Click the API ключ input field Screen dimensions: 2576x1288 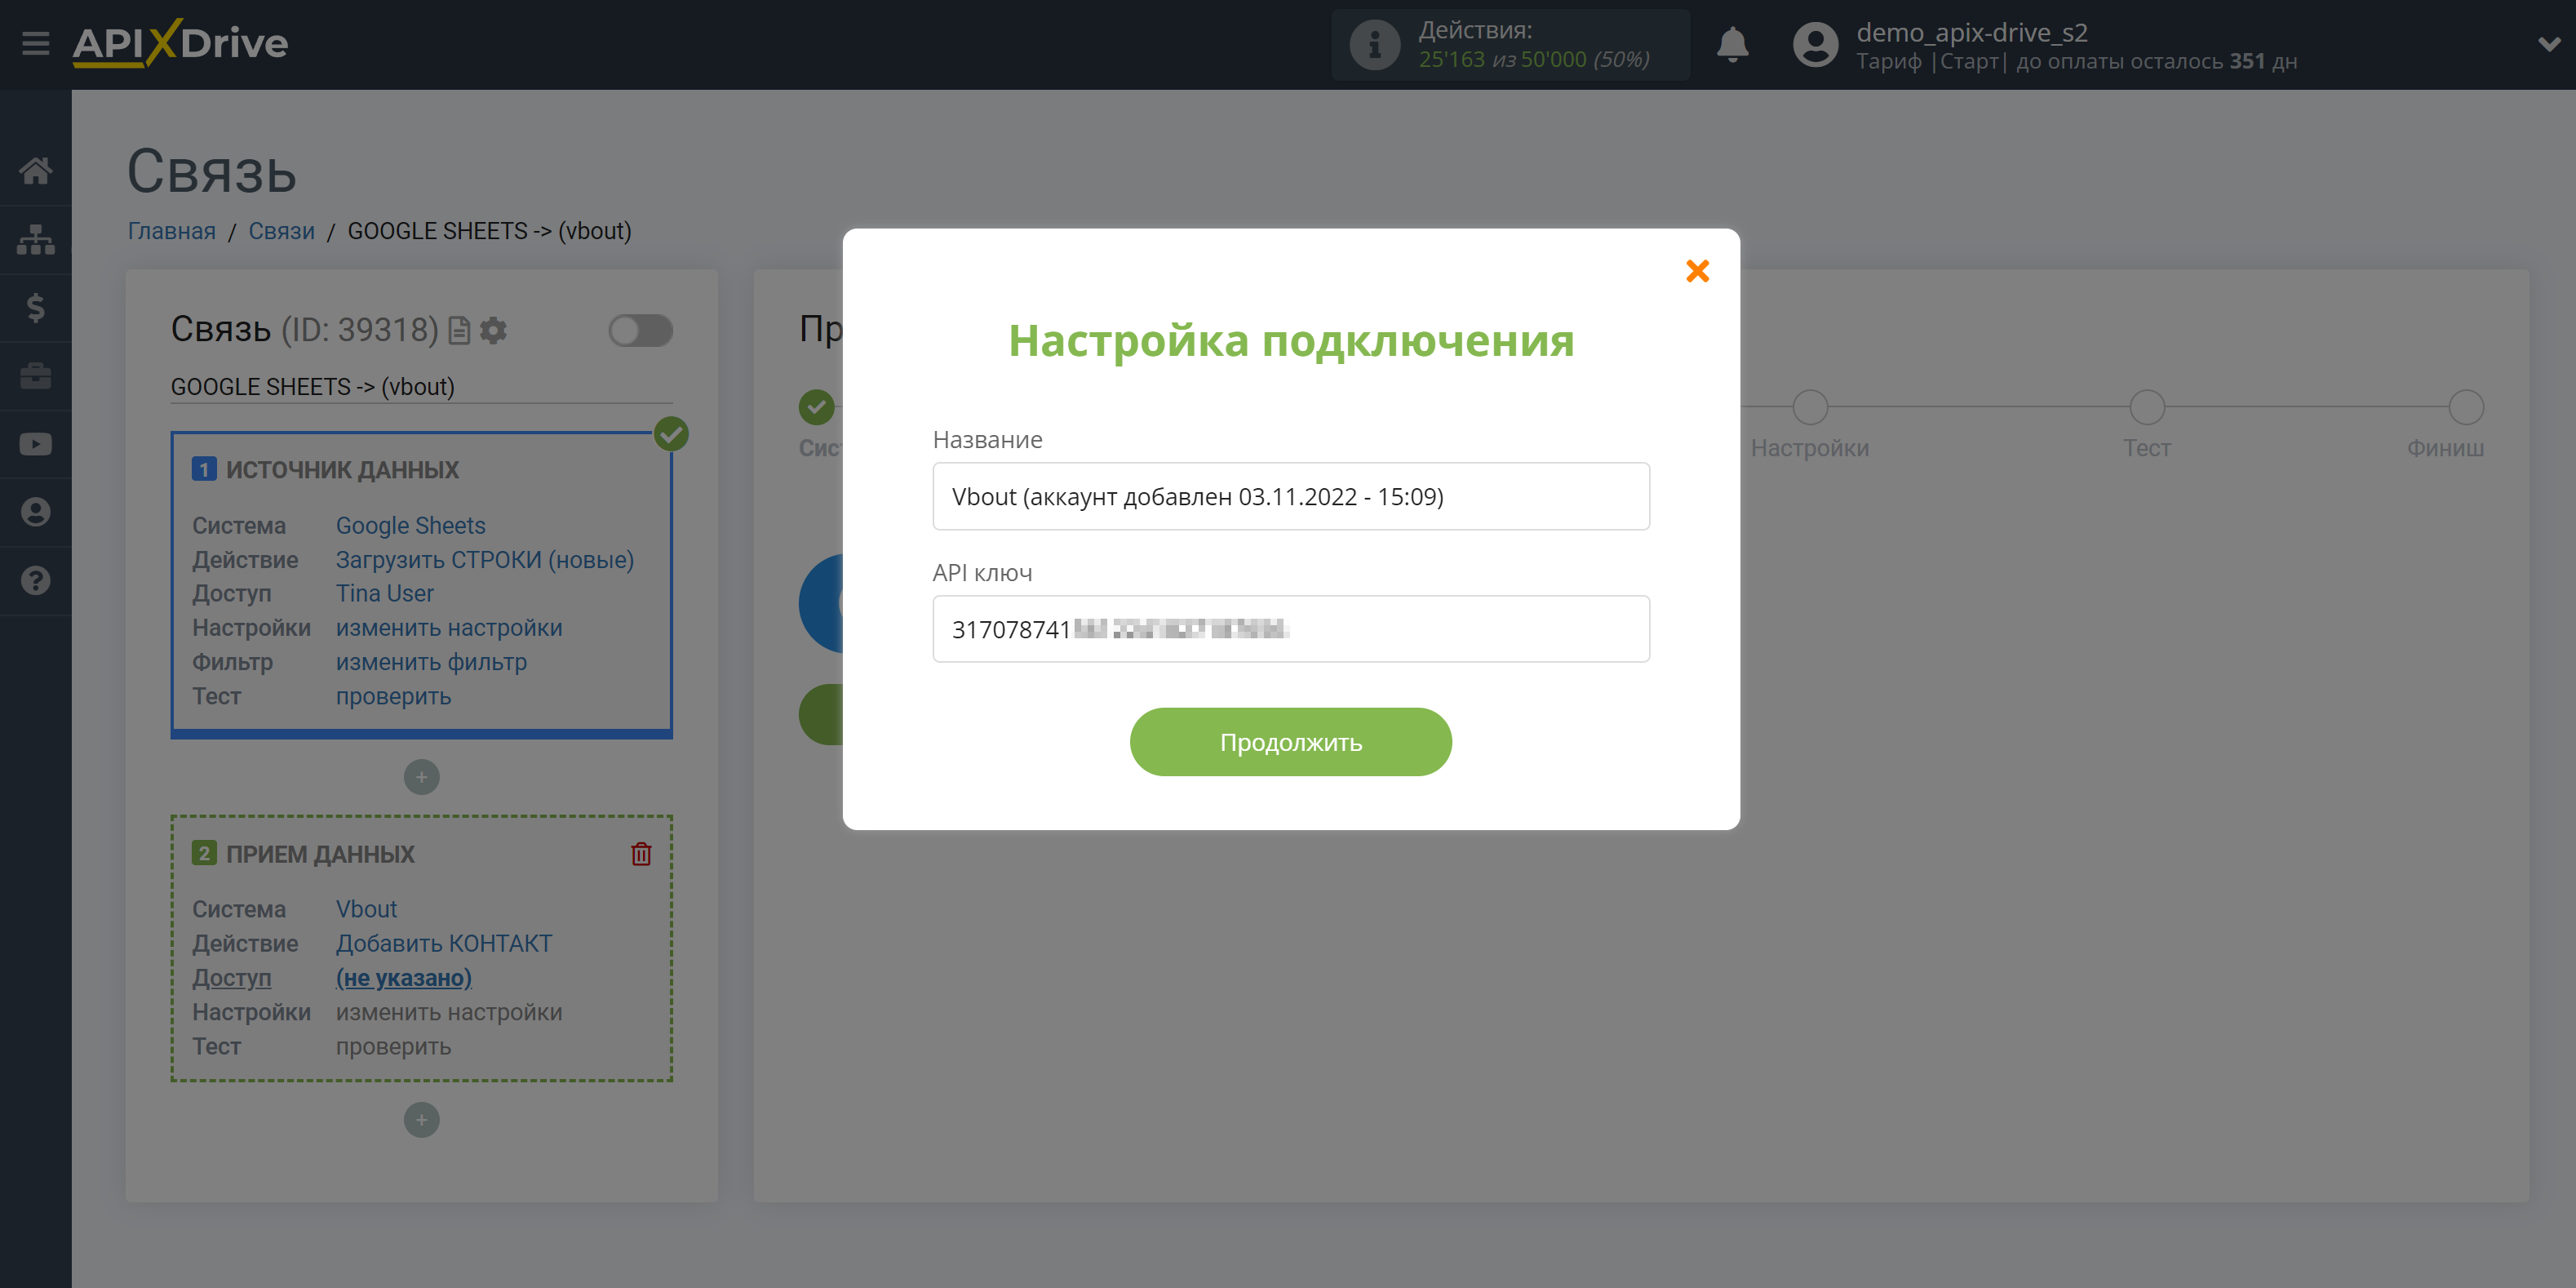pyautogui.click(x=1290, y=629)
